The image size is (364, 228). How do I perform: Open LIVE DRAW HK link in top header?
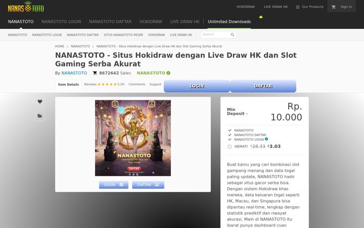276,7
